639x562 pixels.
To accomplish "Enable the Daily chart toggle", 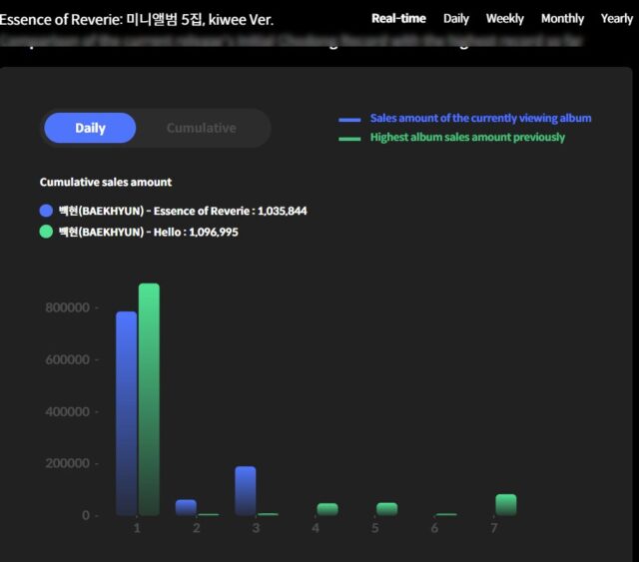I will tap(90, 128).
